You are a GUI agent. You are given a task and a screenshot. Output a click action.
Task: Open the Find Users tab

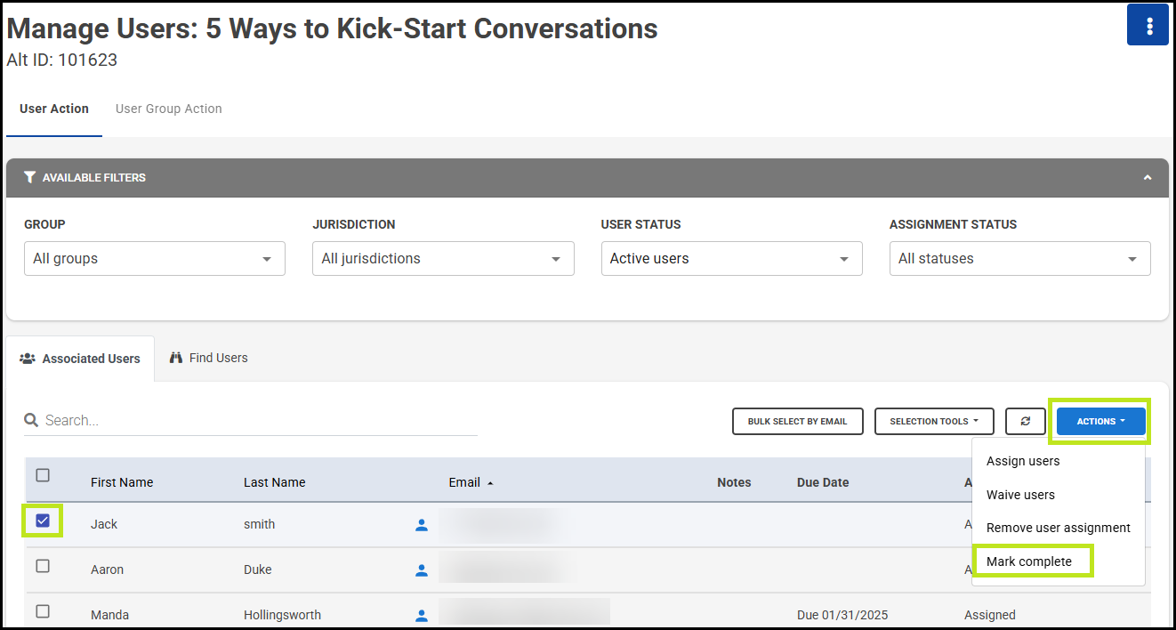pyautogui.click(x=208, y=358)
